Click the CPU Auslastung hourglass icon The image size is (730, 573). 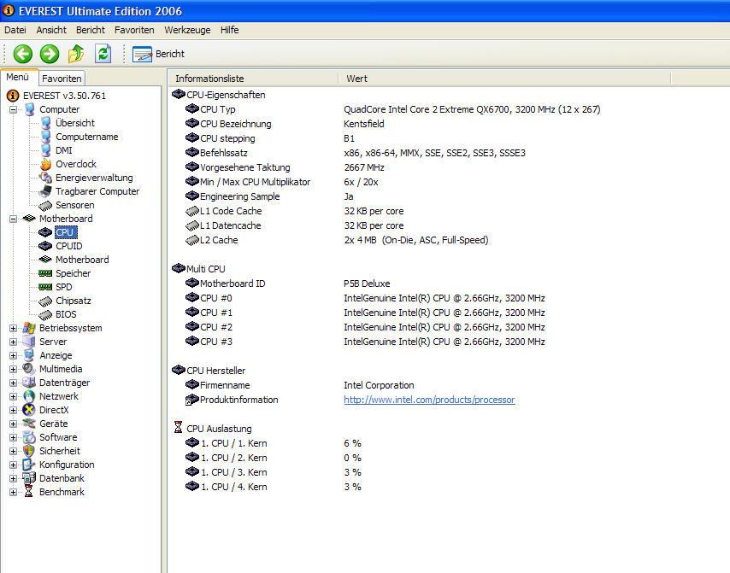[178, 427]
